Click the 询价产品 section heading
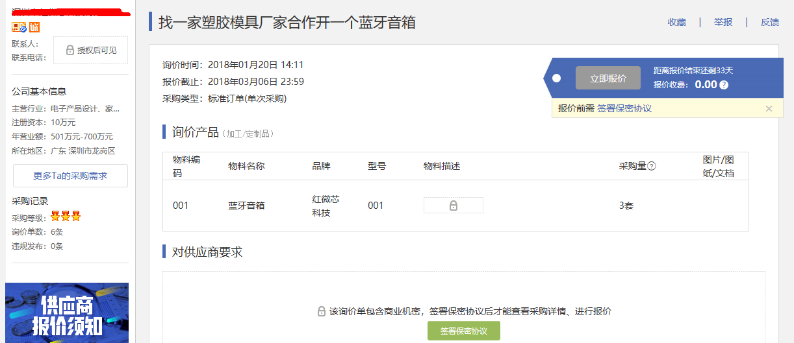Viewport: 794px width, 343px height. click(x=196, y=132)
